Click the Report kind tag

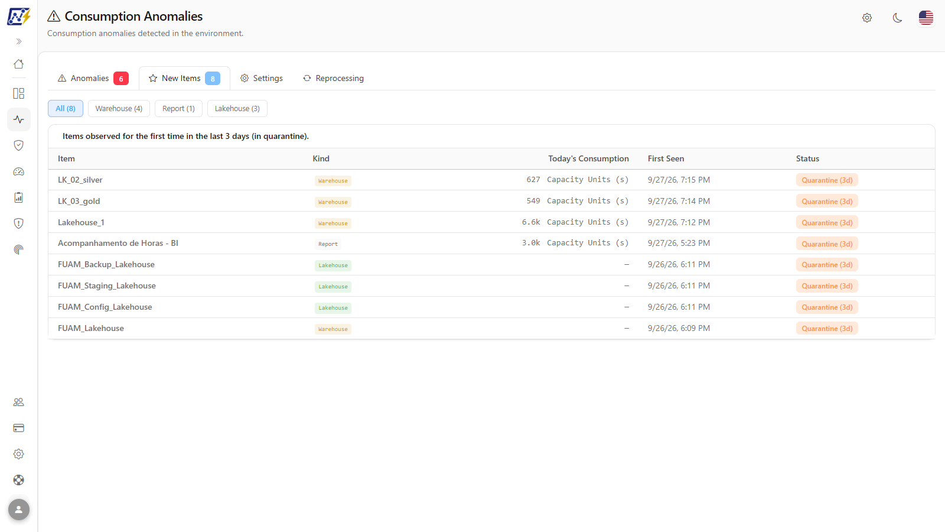click(328, 244)
